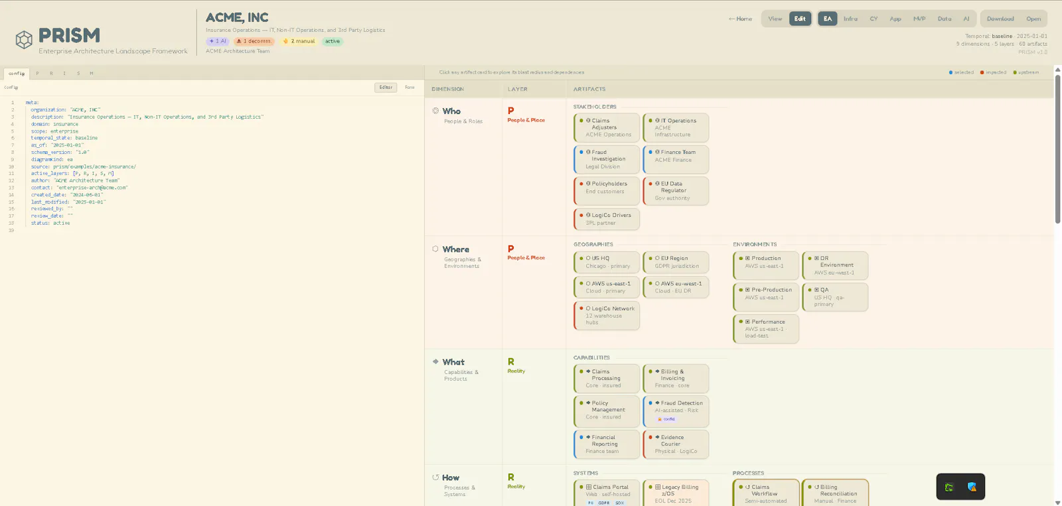Click the Who dimension icon
The image size is (1062, 506).
[x=435, y=111]
